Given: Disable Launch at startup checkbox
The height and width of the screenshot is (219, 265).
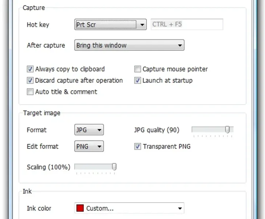Looking at the screenshot, I should (x=137, y=80).
